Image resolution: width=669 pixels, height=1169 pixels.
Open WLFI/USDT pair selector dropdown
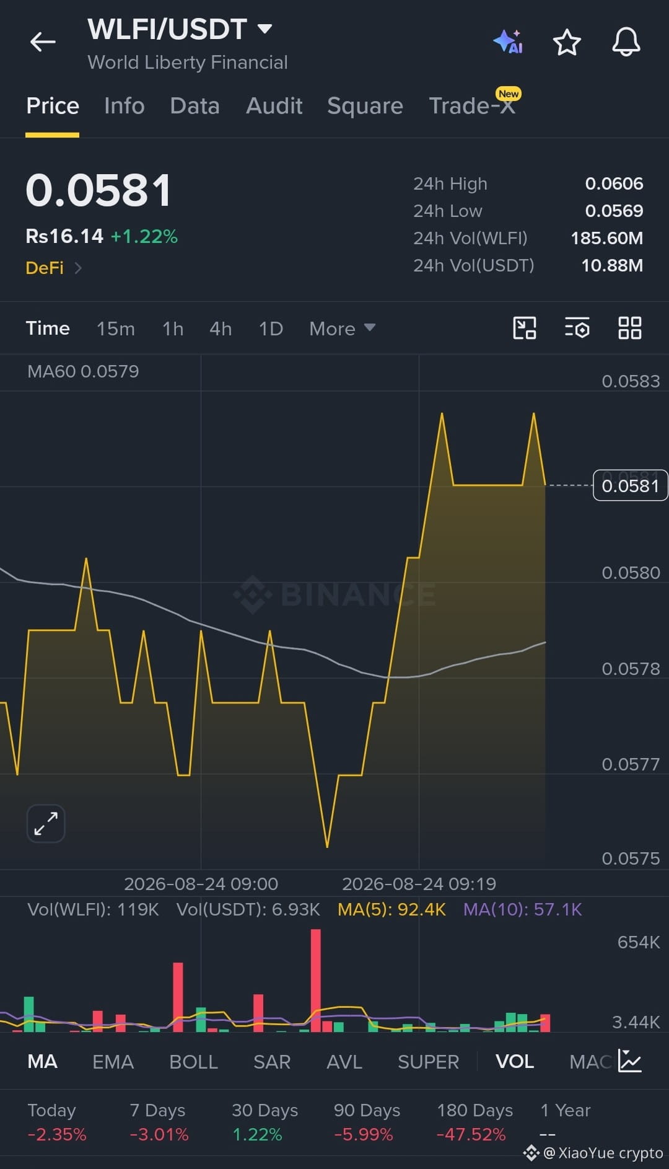[x=180, y=29]
